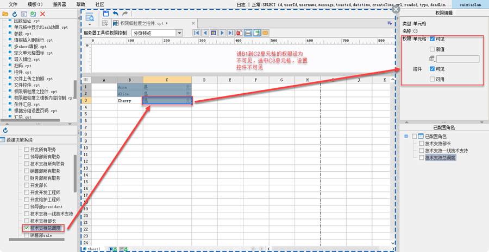
Task: Check 技术支持一线技术支持 in configured roles
Action: pos(422,151)
